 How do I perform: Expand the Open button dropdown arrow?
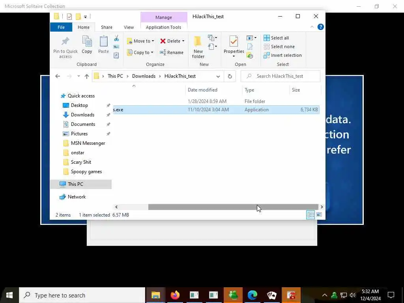(x=255, y=38)
